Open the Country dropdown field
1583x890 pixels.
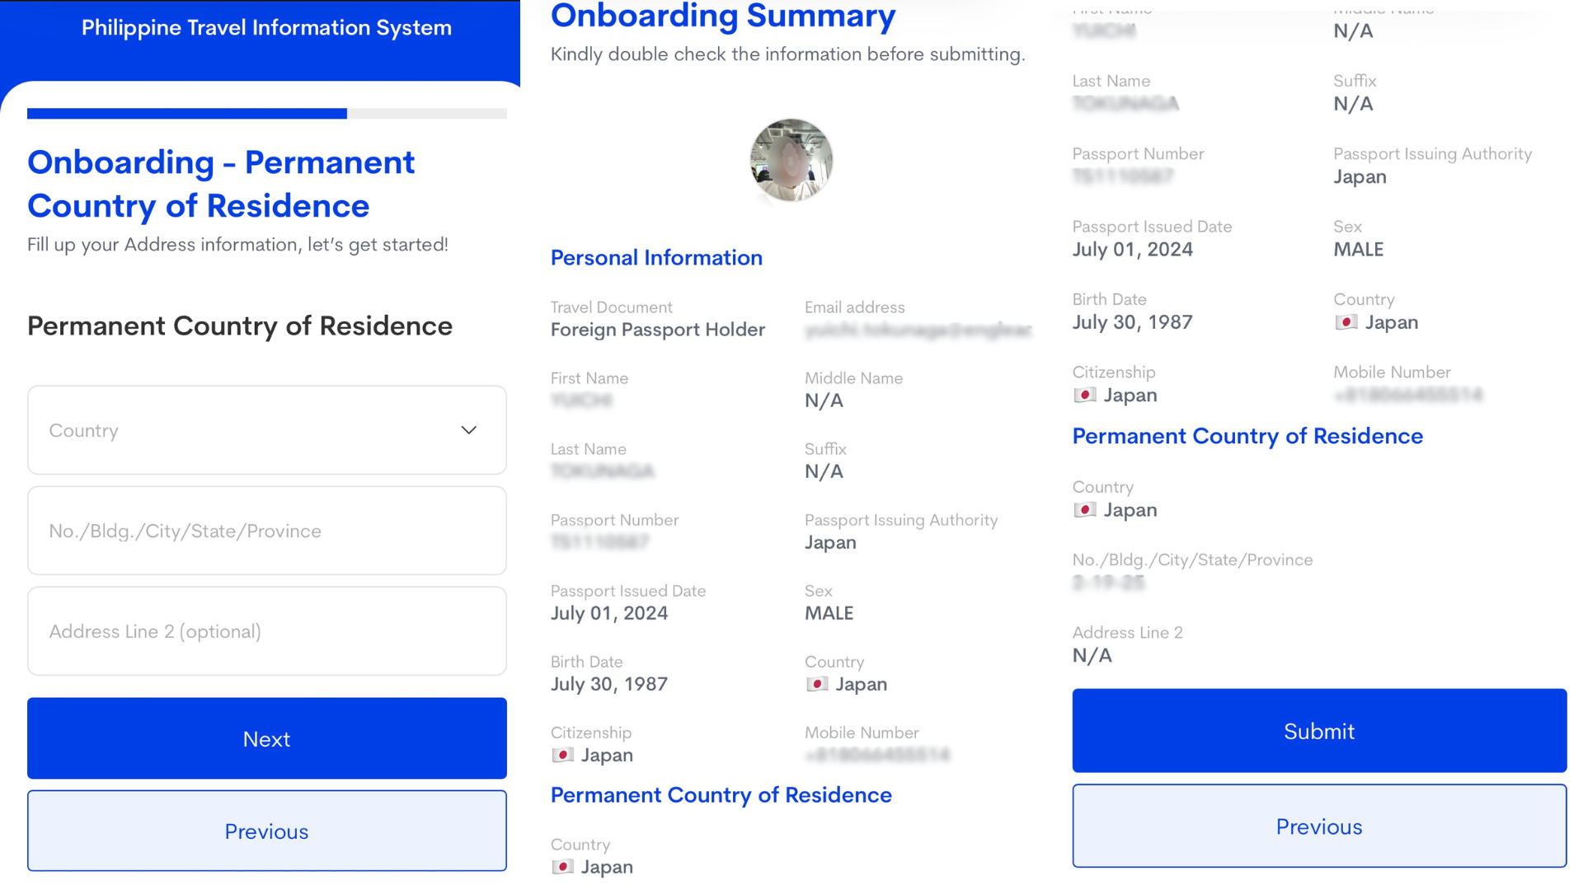point(247,430)
